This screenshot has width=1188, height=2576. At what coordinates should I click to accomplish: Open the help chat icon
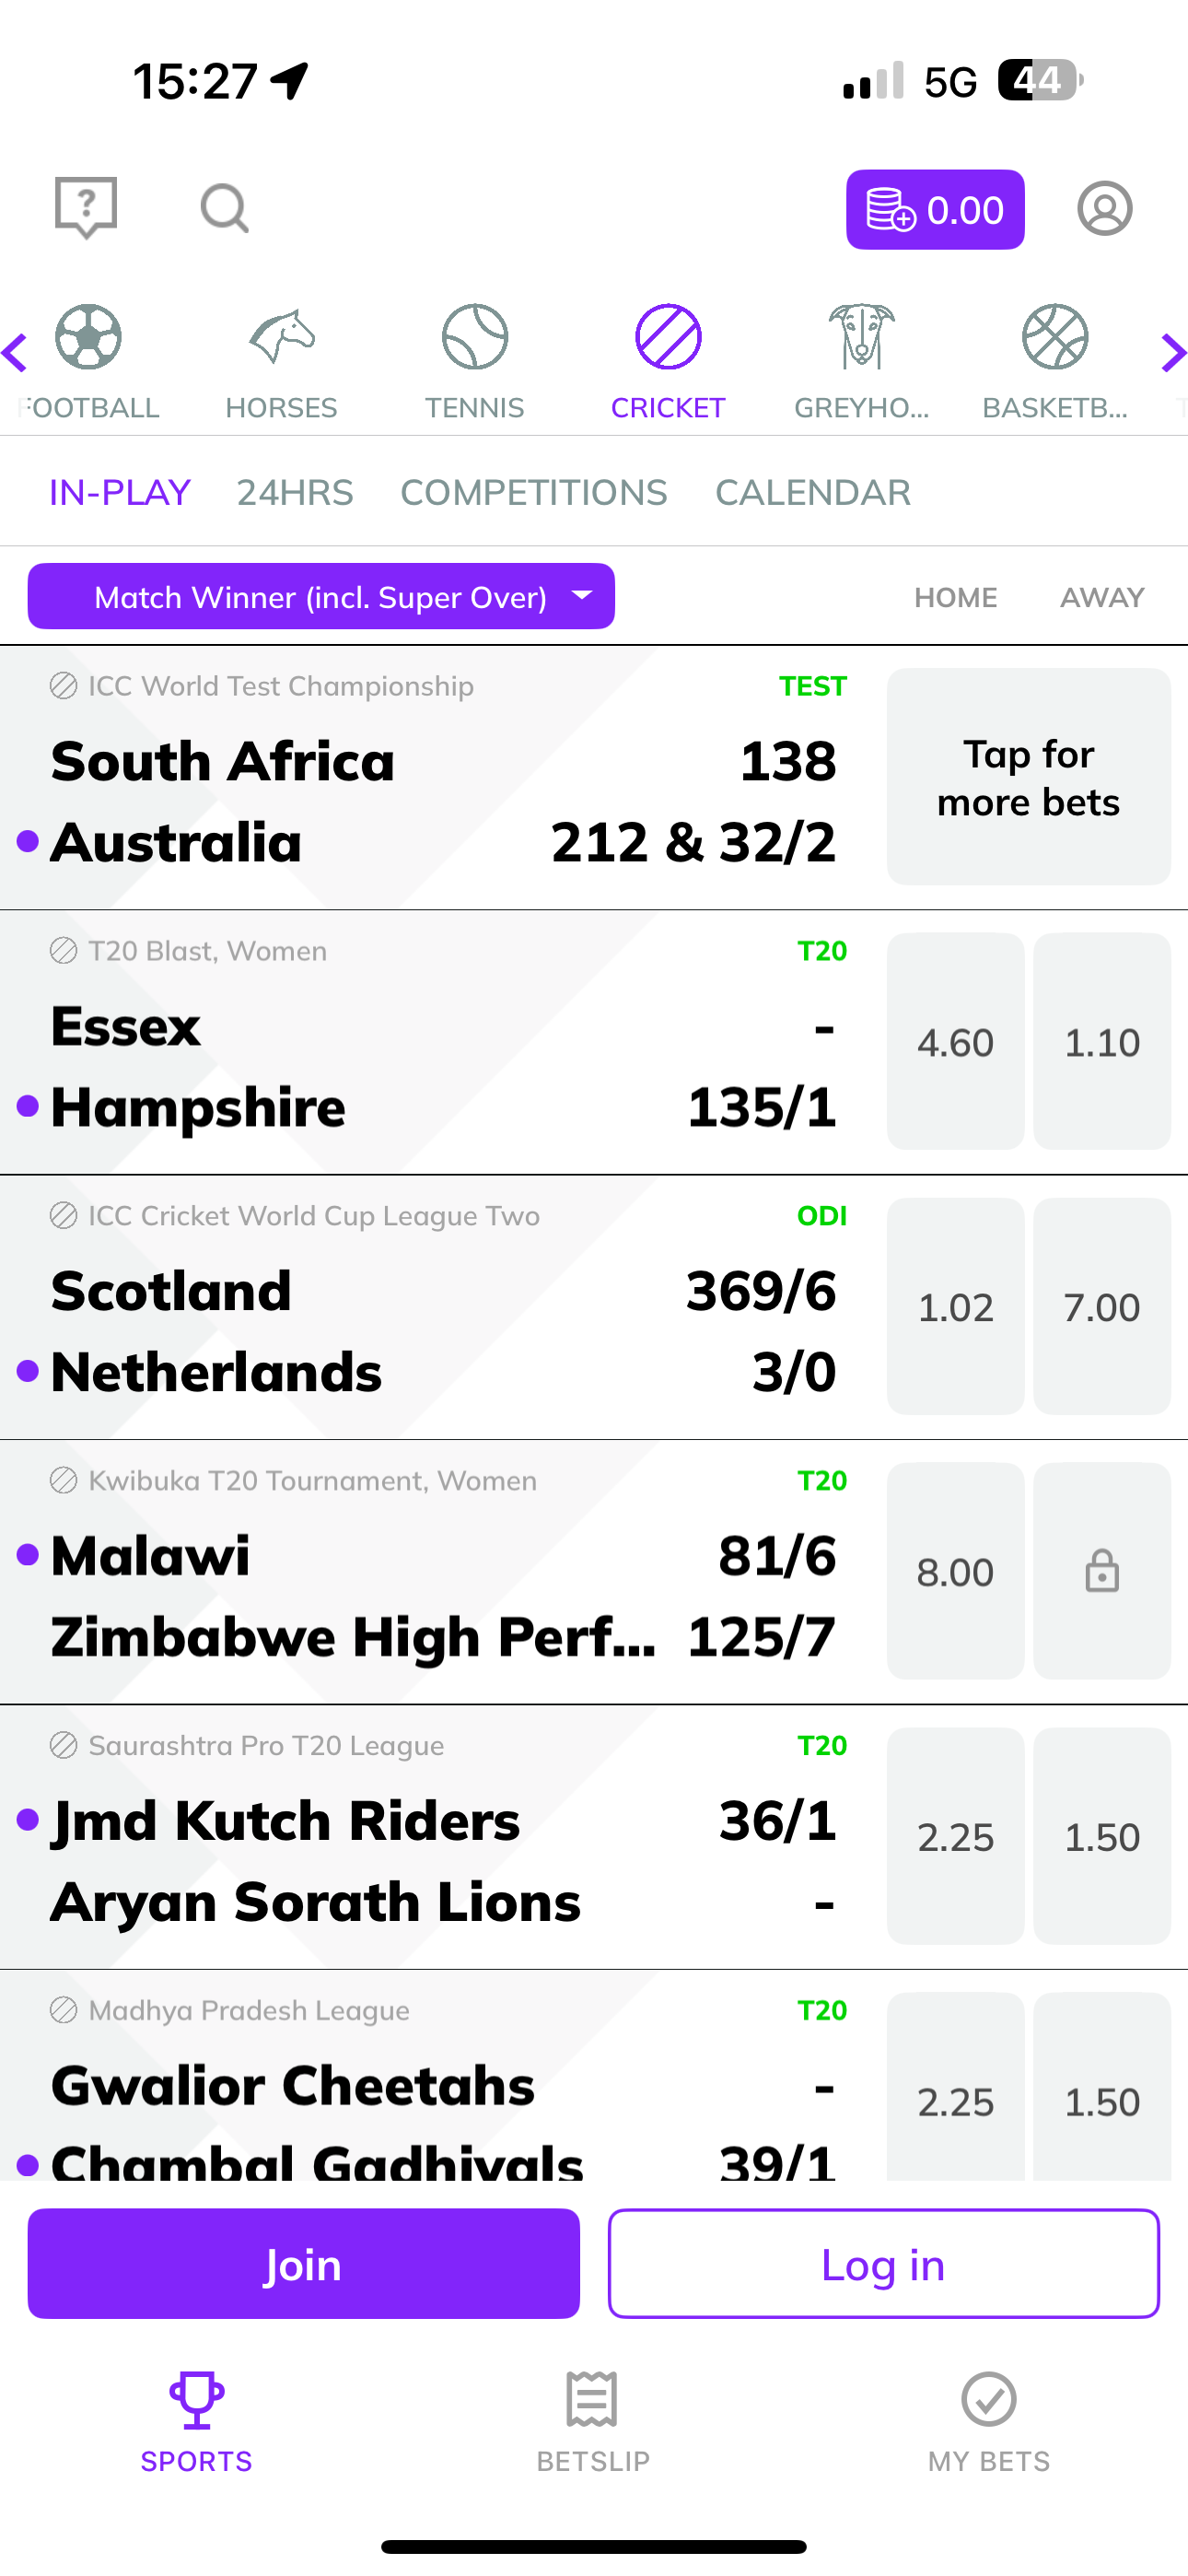(x=86, y=207)
